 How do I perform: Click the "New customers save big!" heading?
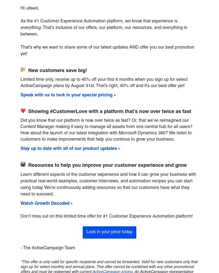pyautogui.click(x=57, y=71)
